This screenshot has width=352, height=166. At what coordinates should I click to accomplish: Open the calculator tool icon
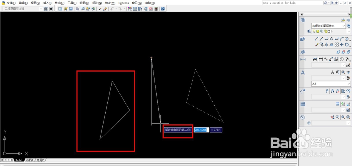pos(156,9)
